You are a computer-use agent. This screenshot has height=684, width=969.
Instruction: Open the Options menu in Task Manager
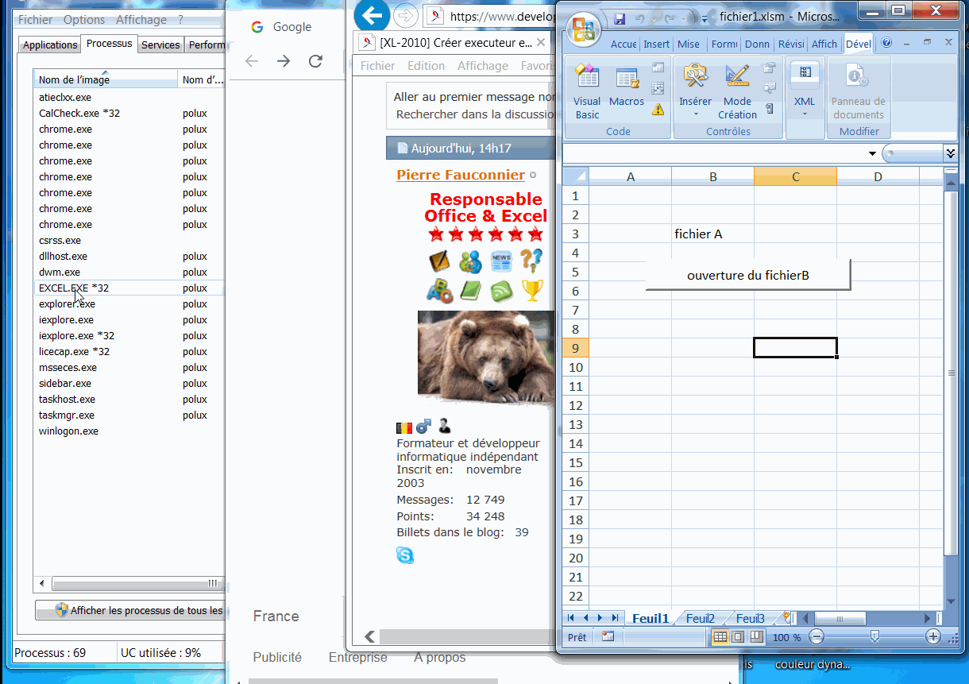(84, 20)
